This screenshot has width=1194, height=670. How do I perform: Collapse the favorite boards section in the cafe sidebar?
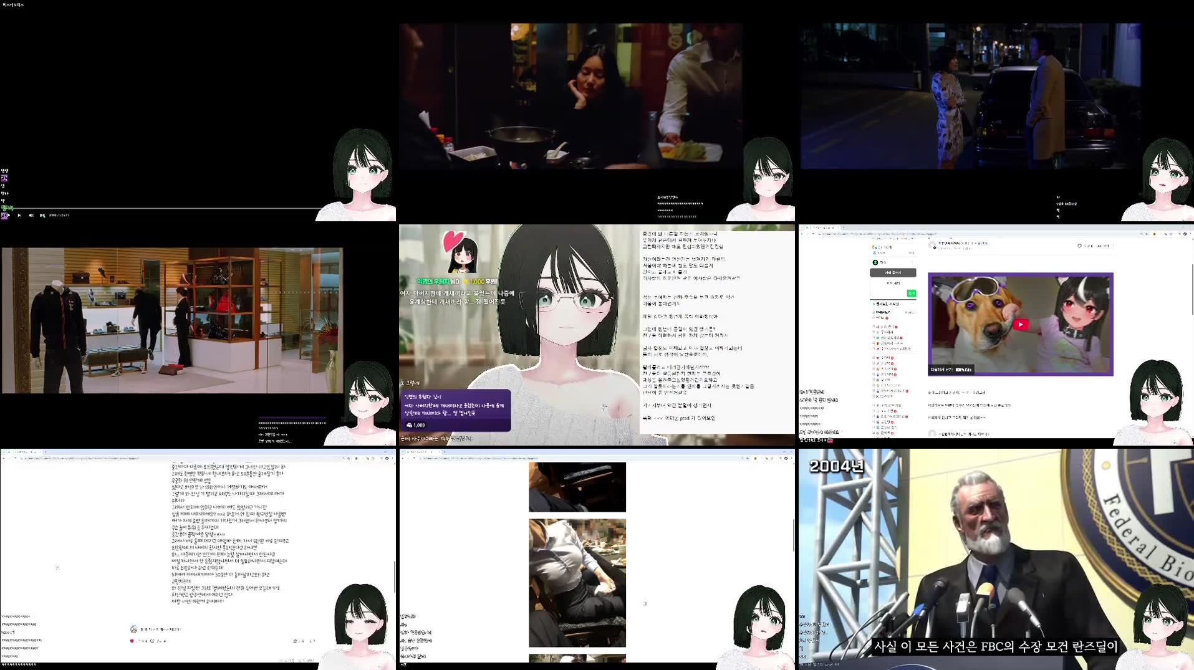coord(914,304)
